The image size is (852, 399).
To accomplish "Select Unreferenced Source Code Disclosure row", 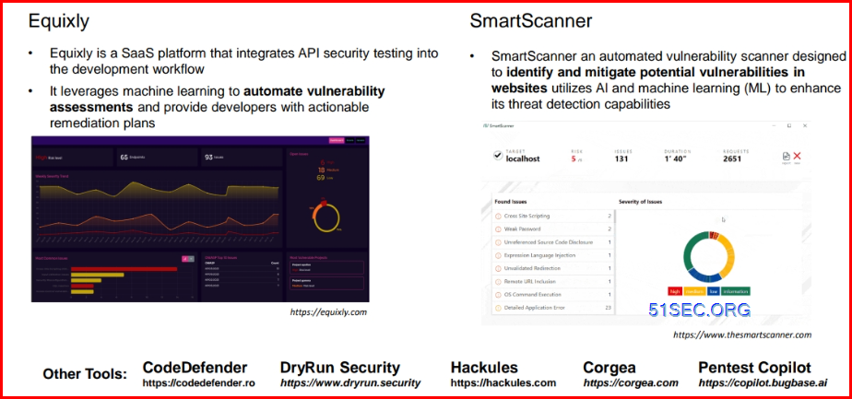I will tap(553, 242).
